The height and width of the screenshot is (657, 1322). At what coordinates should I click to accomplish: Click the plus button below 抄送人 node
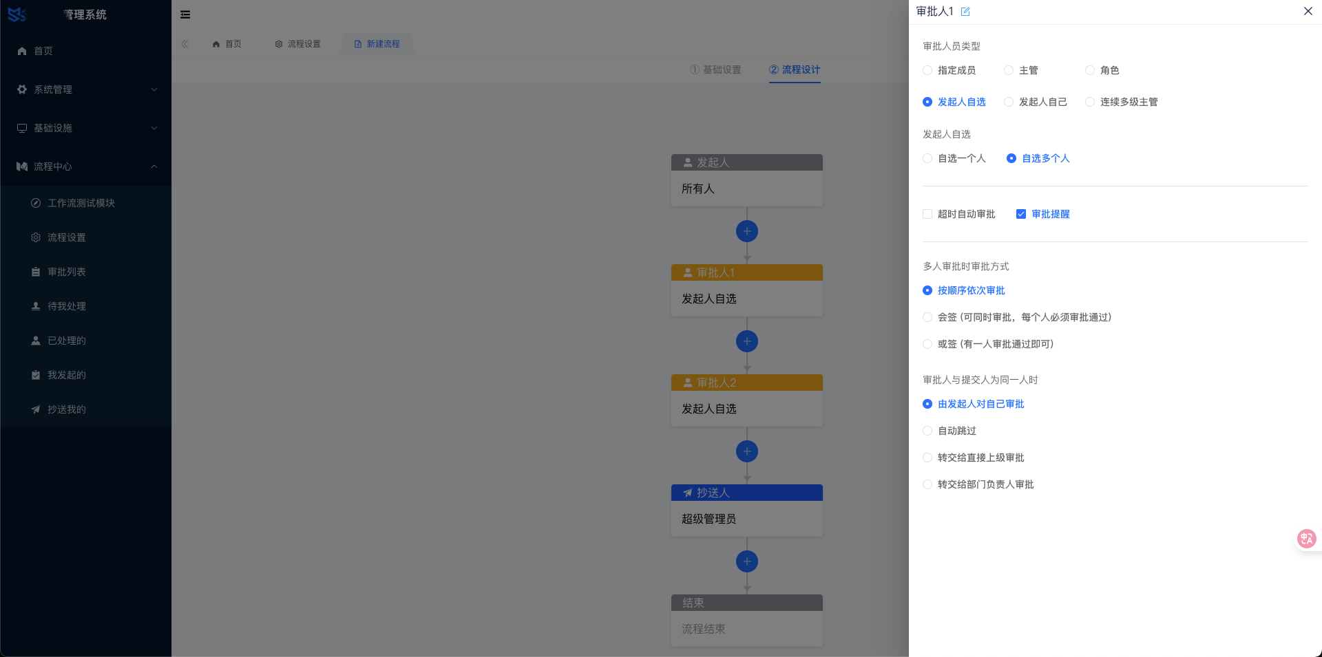(x=747, y=561)
